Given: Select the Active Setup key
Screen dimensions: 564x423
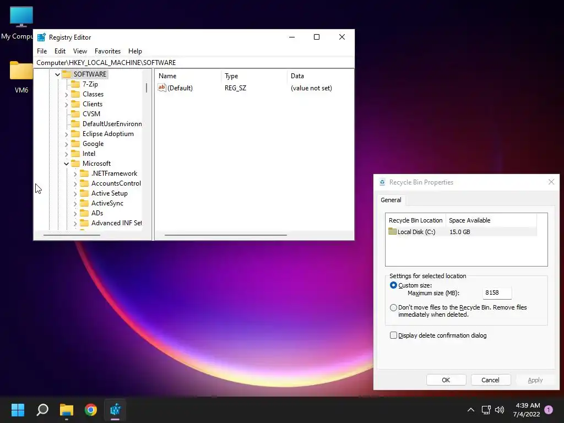Looking at the screenshot, I should (110, 193).
